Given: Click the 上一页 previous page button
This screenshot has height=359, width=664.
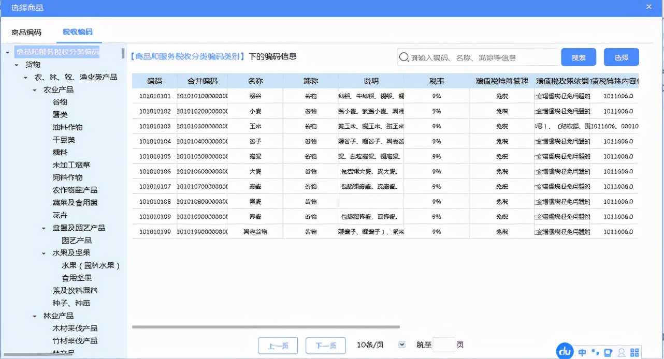Looking at the screenshot, I should pyautogui.click(x=278, y=345).
